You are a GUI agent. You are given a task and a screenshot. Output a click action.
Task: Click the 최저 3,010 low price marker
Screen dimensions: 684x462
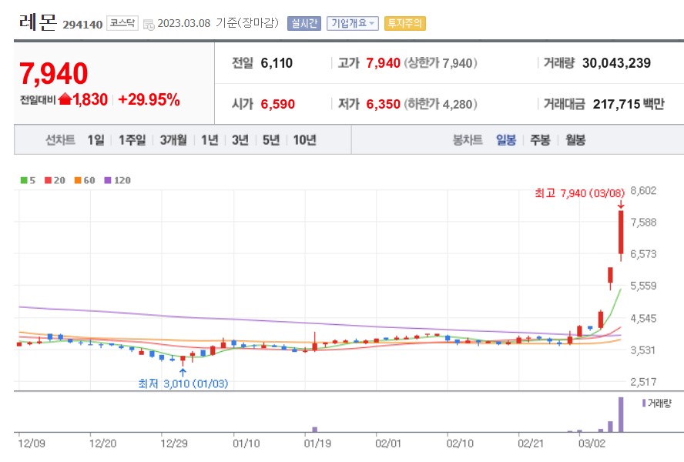[183, 383]
